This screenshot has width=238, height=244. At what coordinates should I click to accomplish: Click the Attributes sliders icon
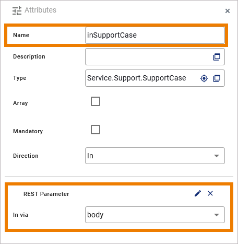[17, 10]
